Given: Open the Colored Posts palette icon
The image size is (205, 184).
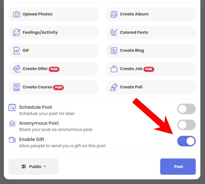Looking at the screenshot, I should coord(114,32).
